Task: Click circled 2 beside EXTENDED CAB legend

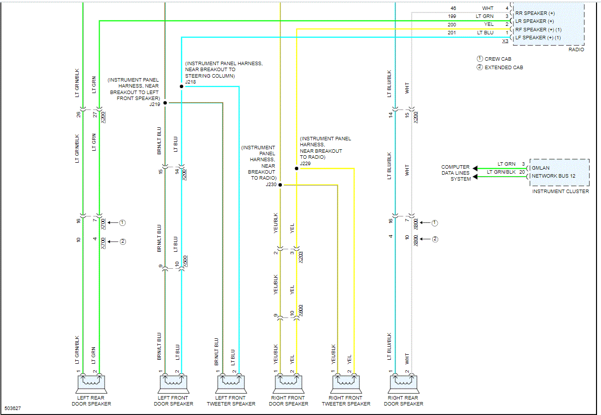Action: click(480, 67)
